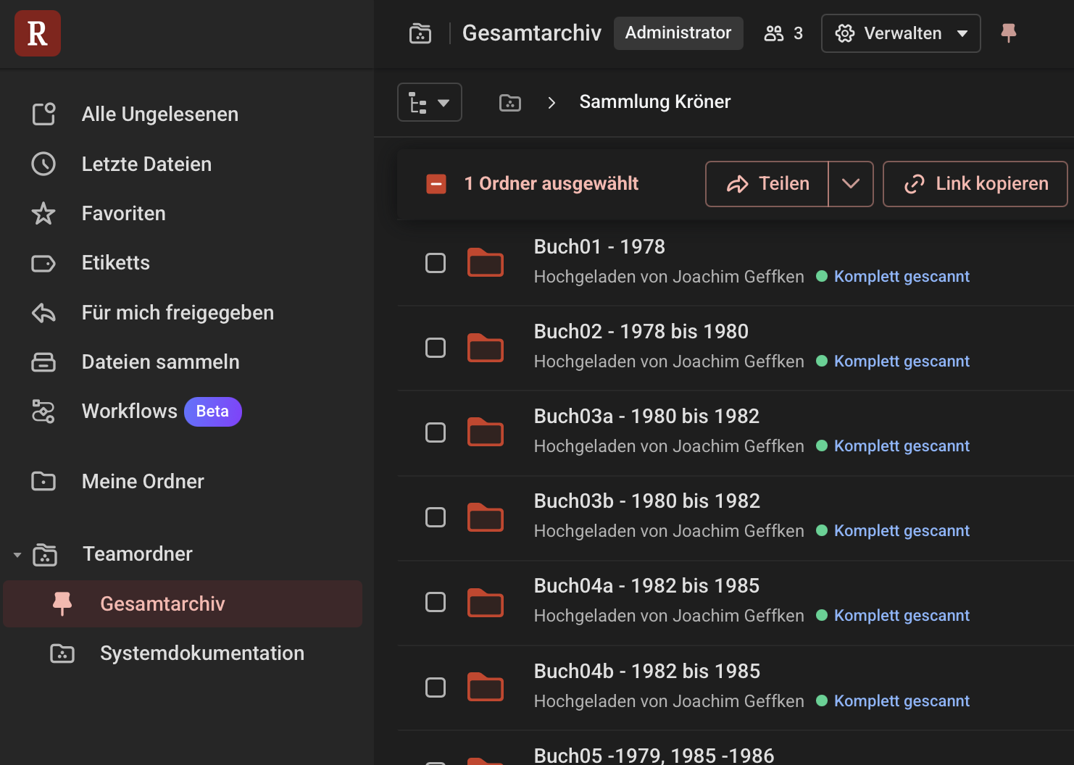Click the root folder icon in the breadcrumb

[510, 102]
